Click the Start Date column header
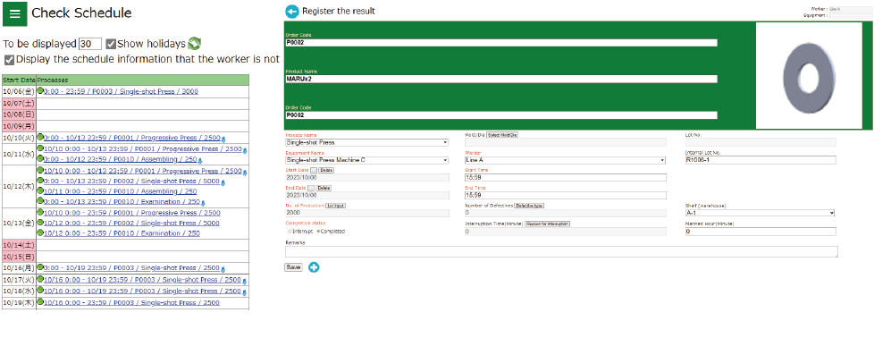 19,80
